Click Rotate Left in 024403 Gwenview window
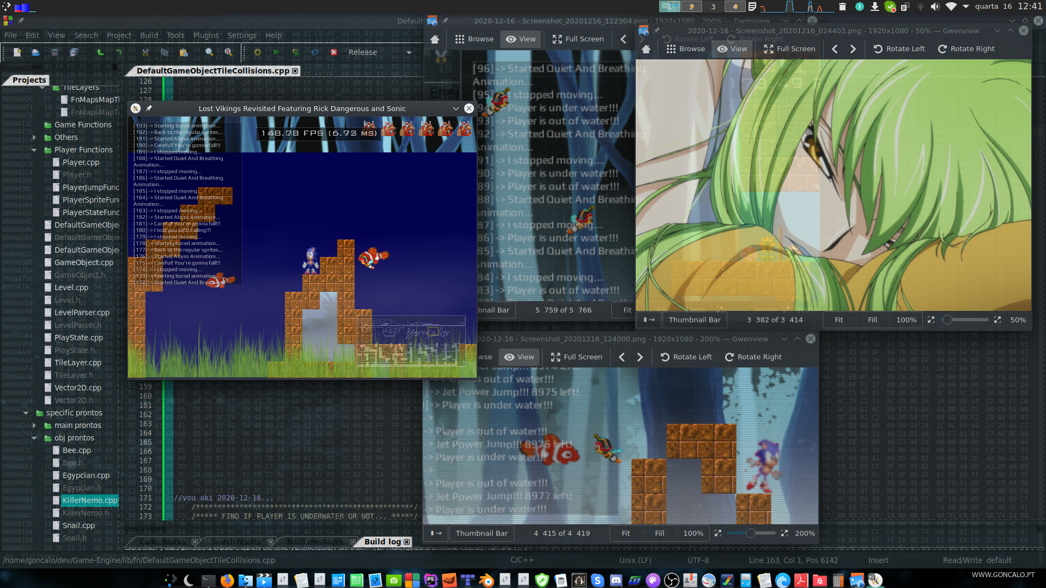The width and height of the screenshot is (1046, 588). (x=899, y=49)
